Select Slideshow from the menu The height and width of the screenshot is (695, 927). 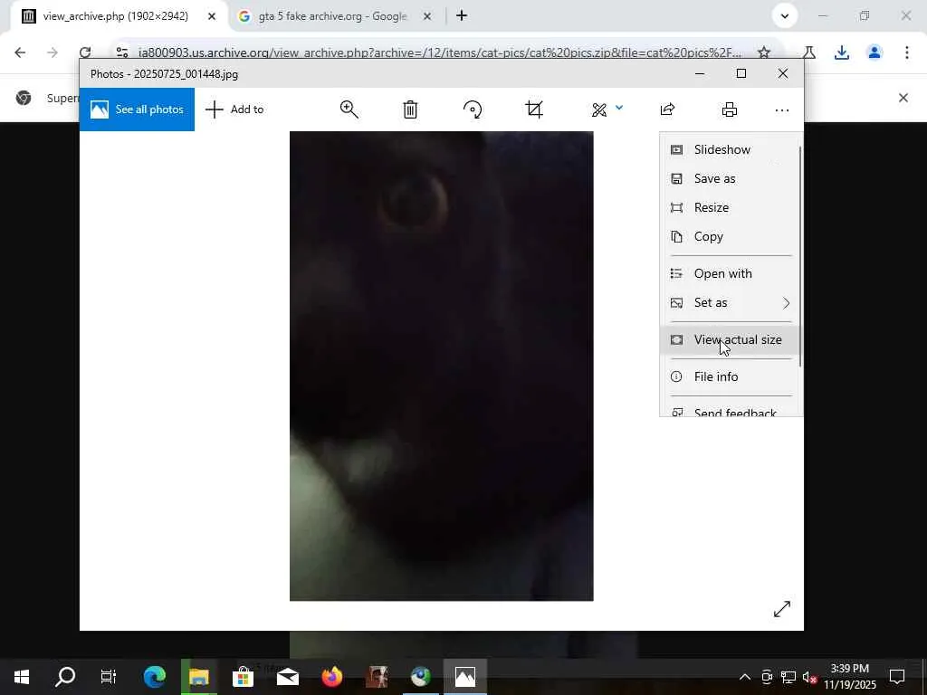[x=730, y=149]
